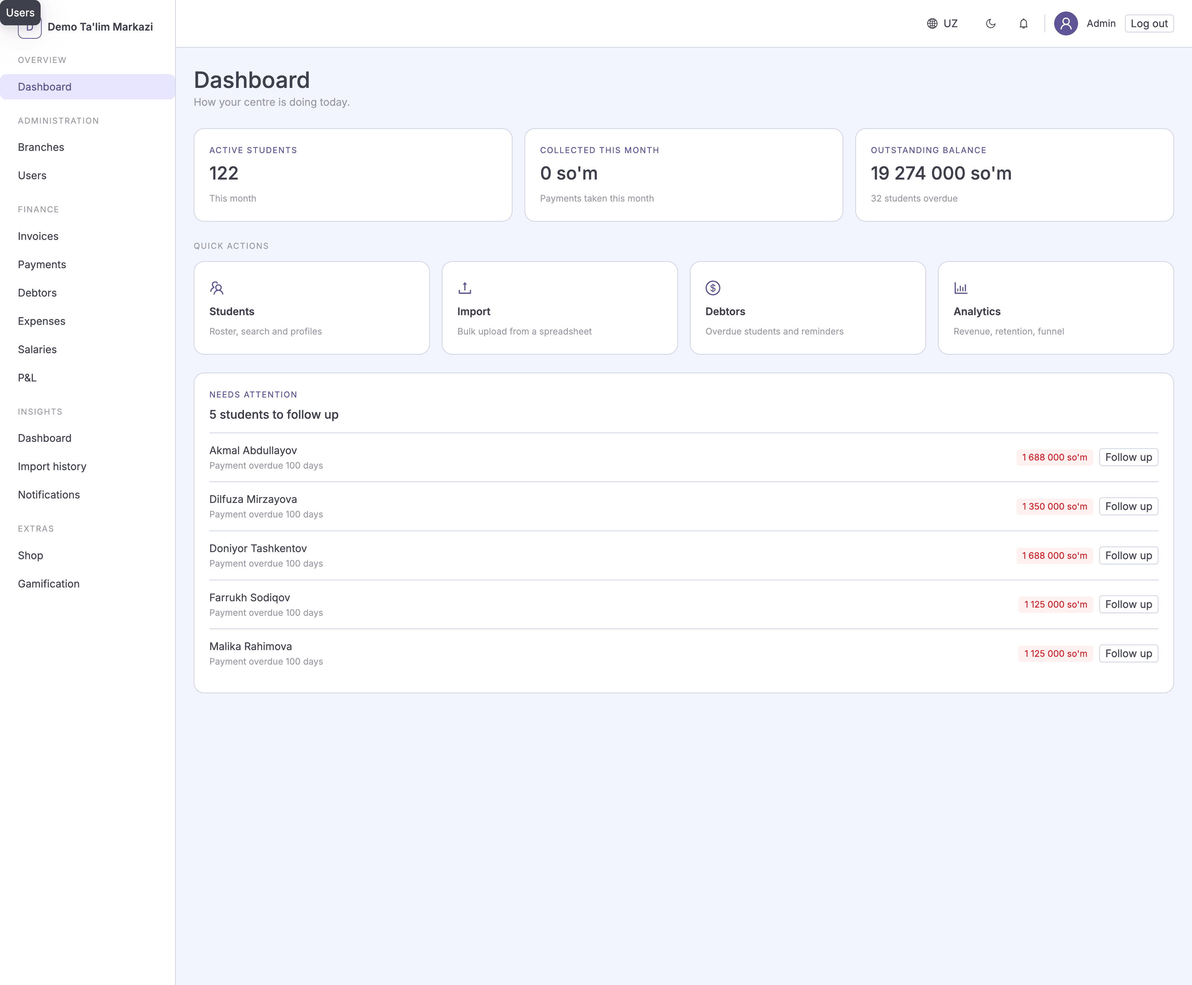Open the notifications bell icon
The height and width of the screenshot is (985, 1192).
(x=1024, y=23)
